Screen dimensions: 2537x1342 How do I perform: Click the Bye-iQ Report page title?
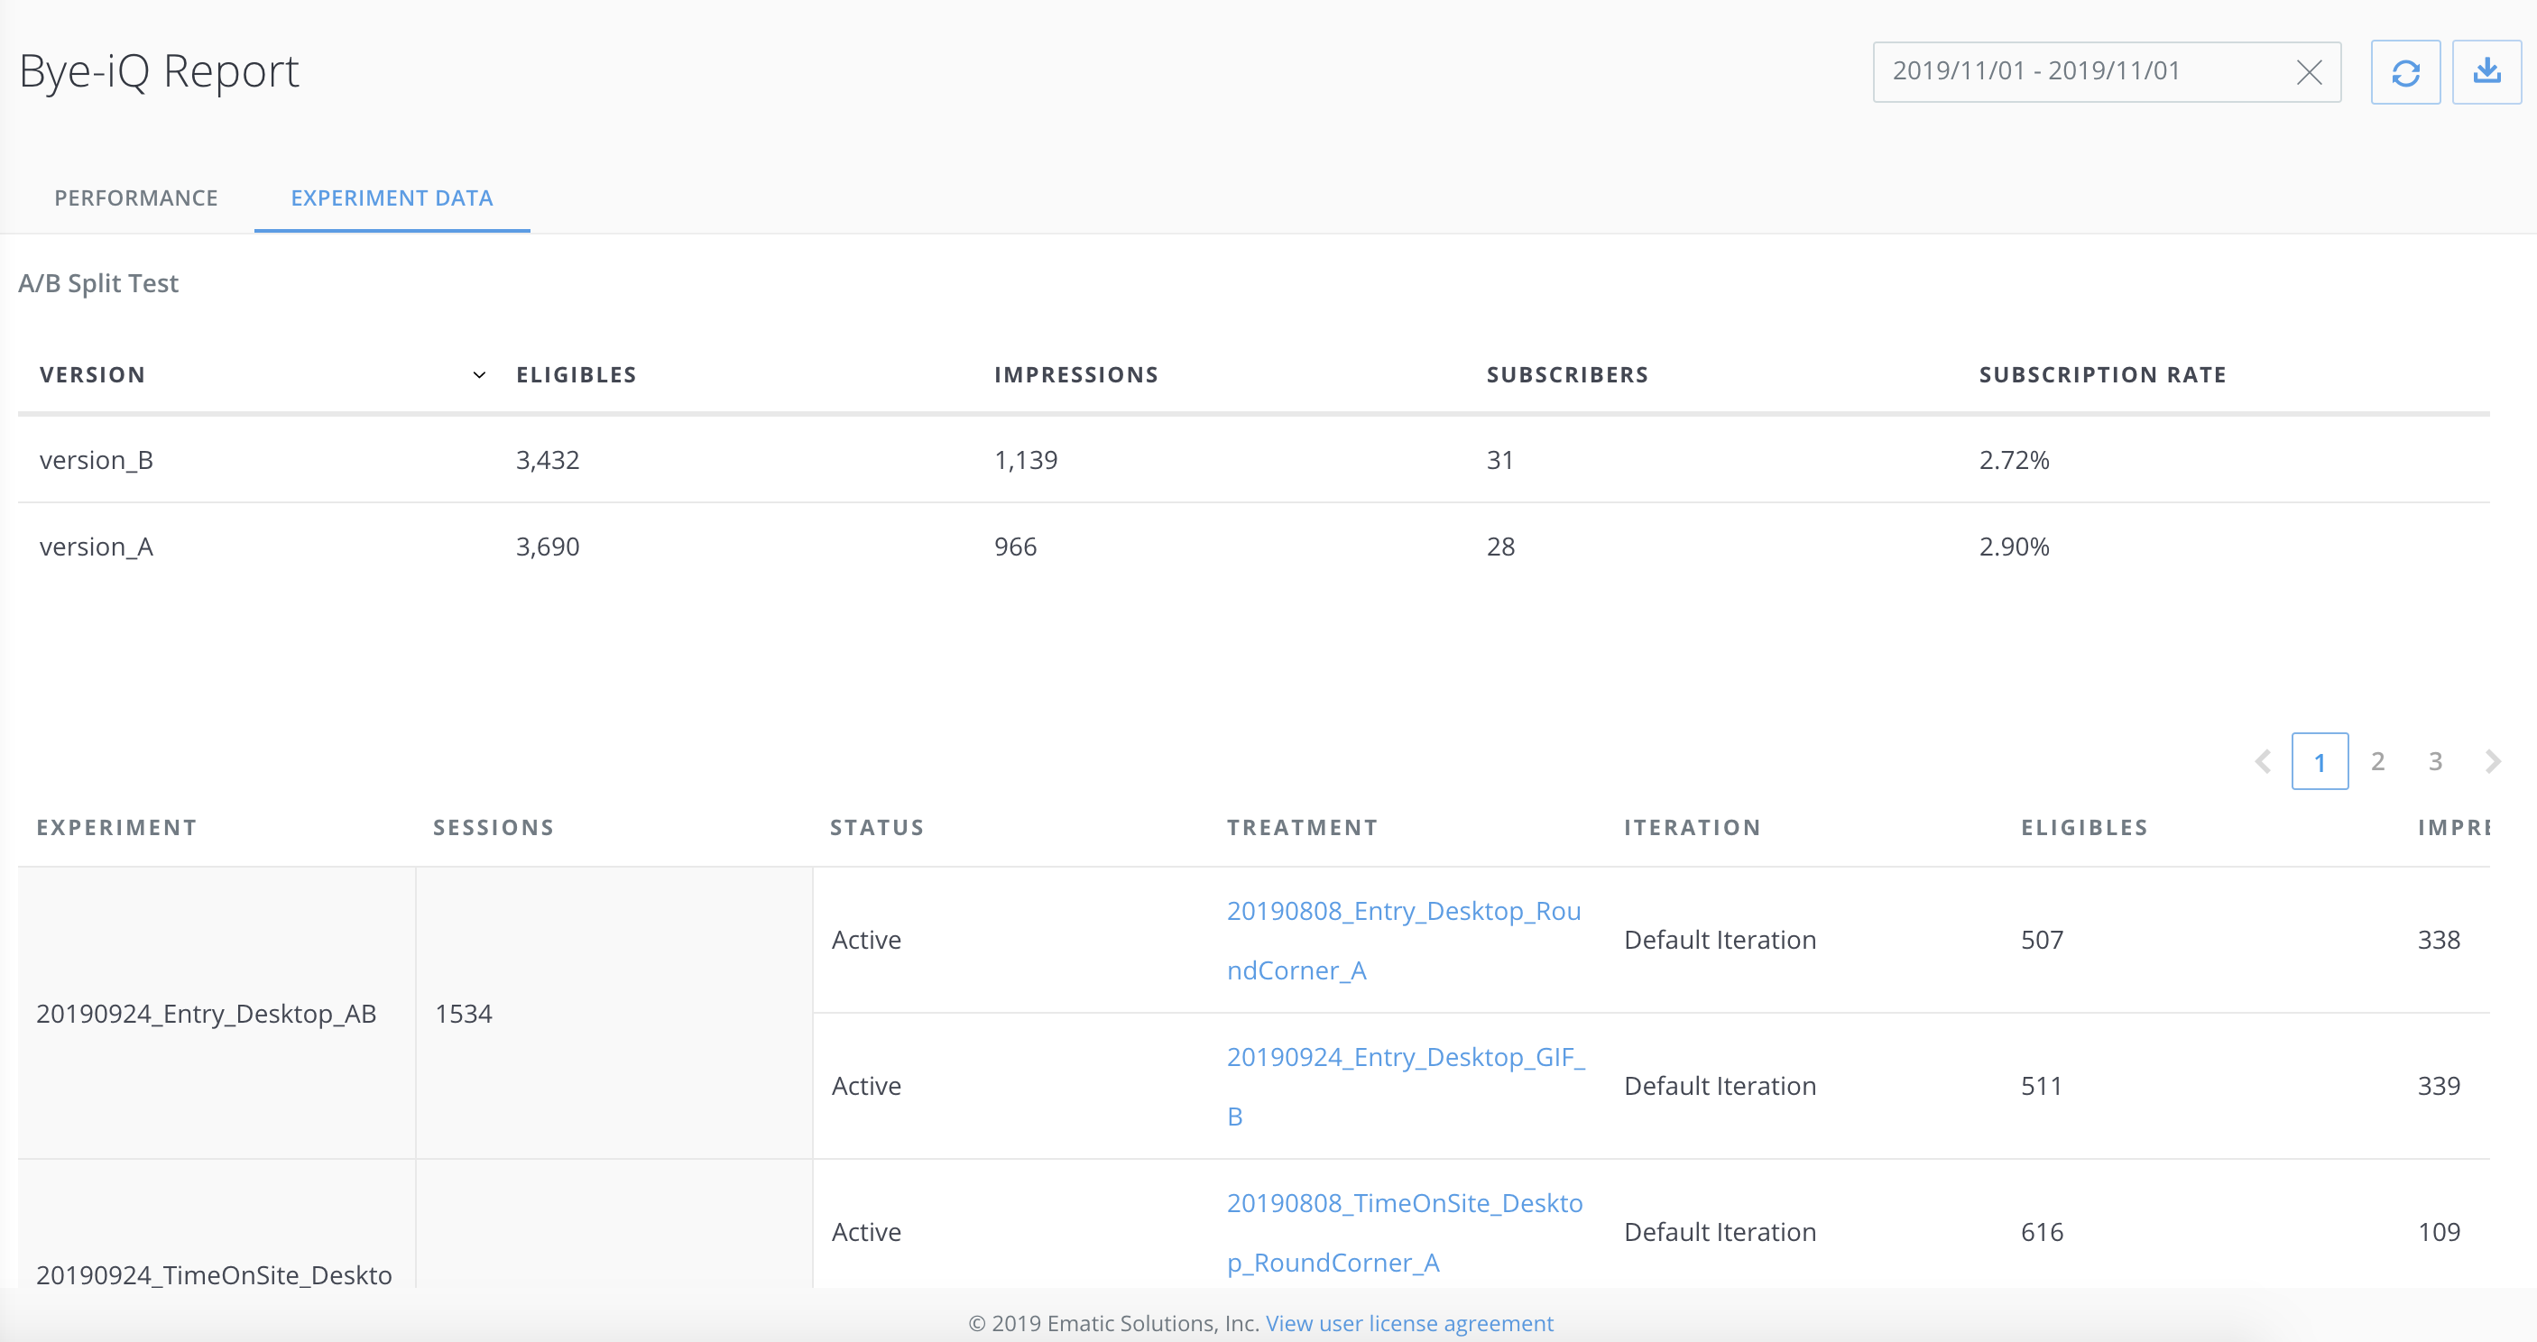[159, 72]
